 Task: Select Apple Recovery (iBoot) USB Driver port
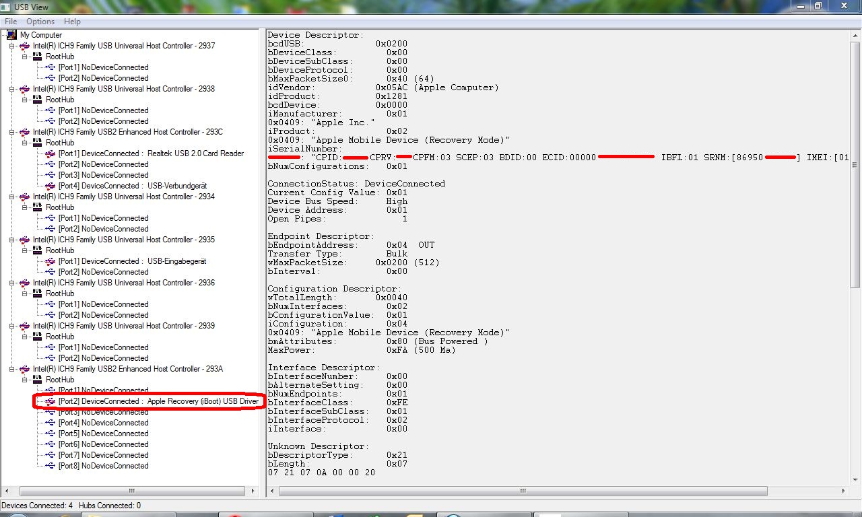tap(158, 401)
